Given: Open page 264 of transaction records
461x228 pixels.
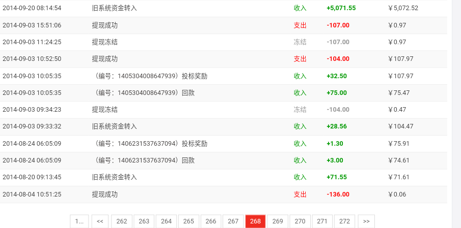Looking at the screenshot, I should (166, 221).
